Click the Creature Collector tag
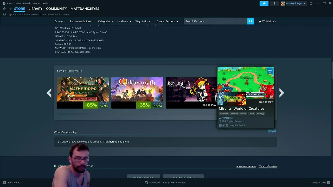This screenshot has width=333, height=187. click(x=238, y=113)
